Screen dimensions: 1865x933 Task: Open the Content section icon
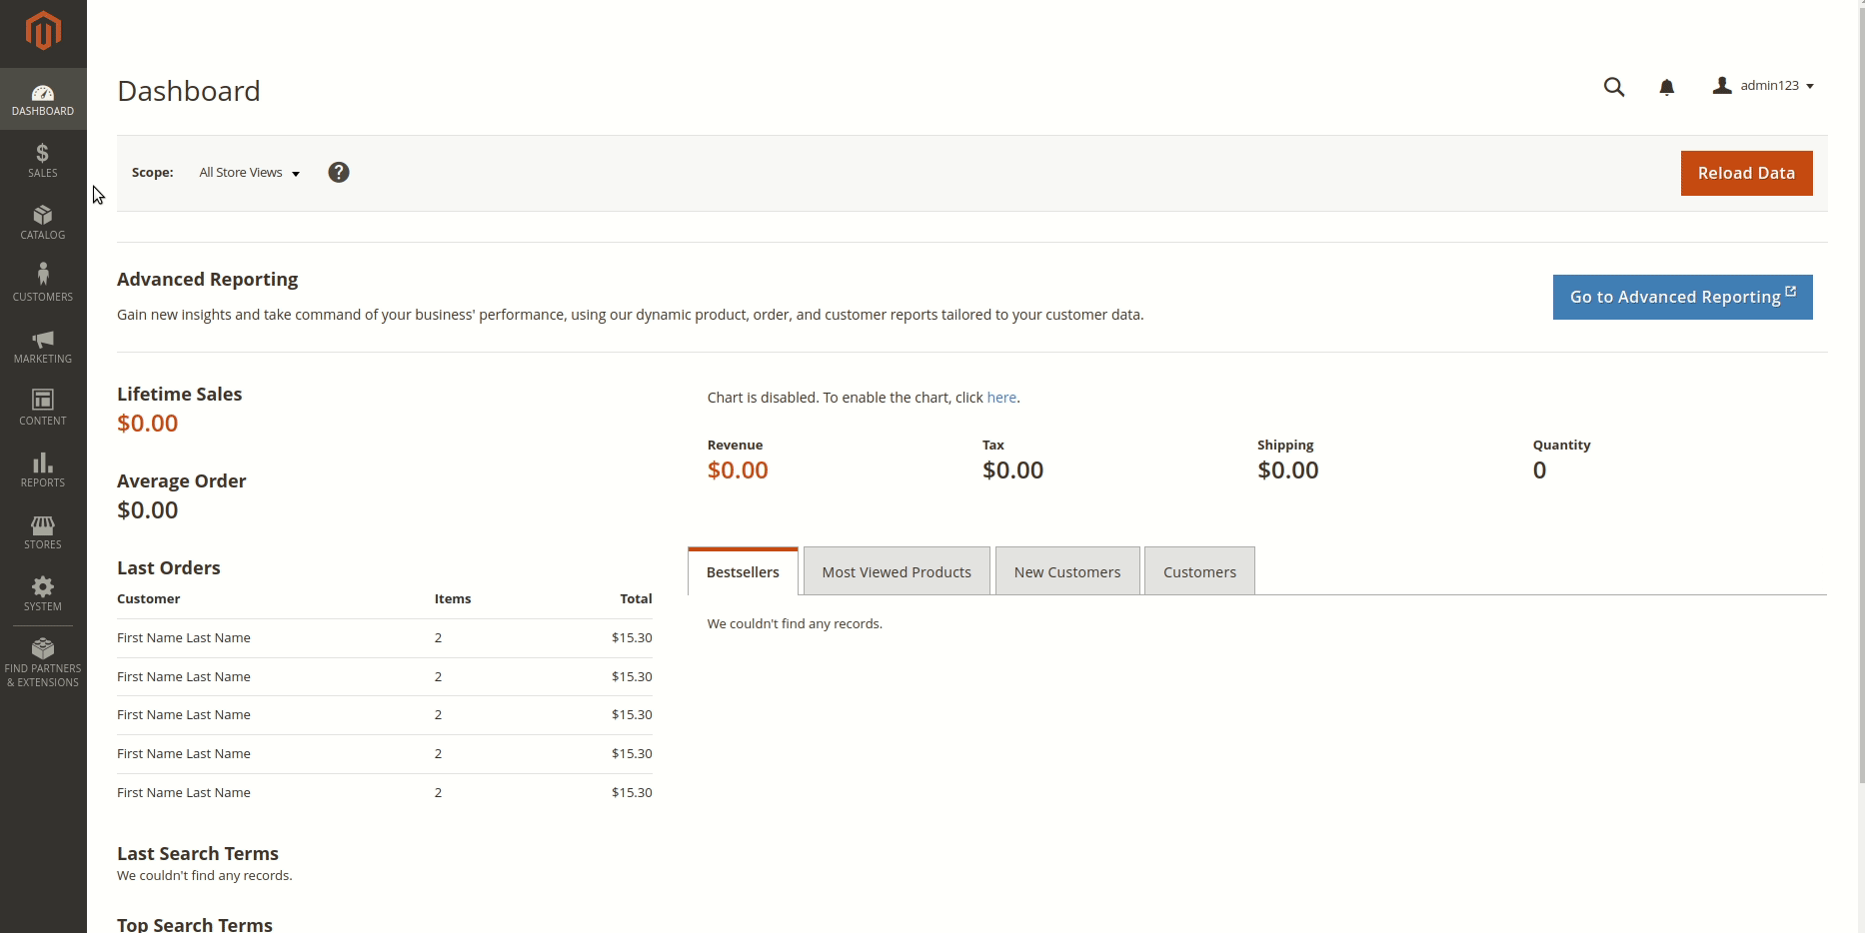(x=42, y=406)
